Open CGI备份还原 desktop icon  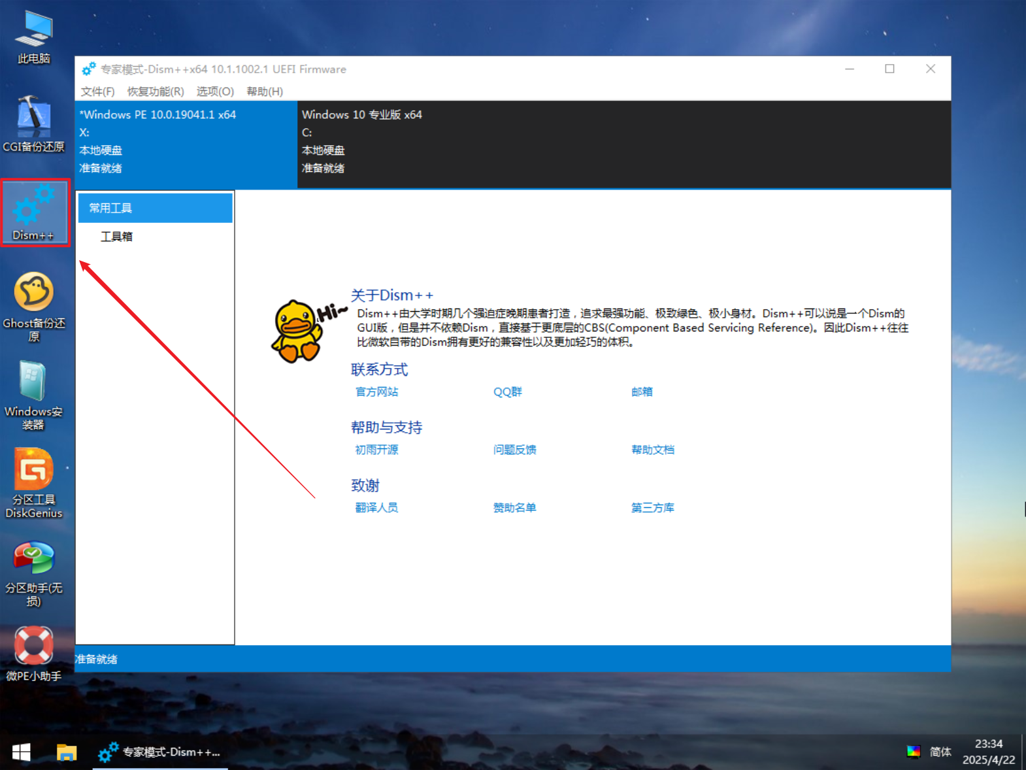point(34,124)
